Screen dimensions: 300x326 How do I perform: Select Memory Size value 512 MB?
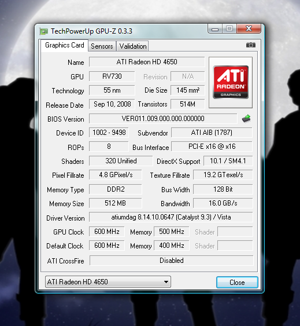click(x=116, y=203)
